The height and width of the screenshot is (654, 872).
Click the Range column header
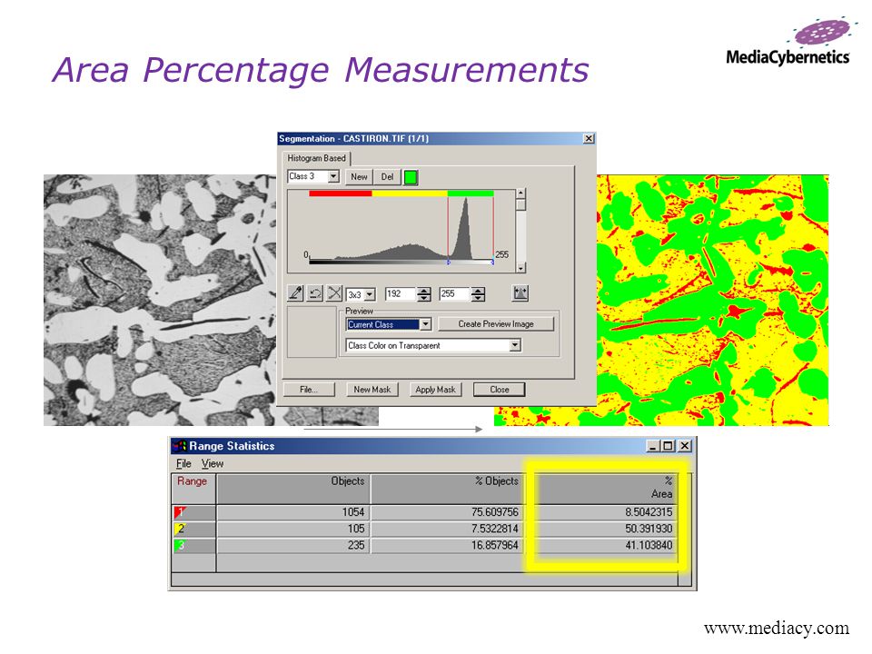[x=193, y=489]
